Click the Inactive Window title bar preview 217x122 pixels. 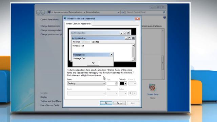coord(95,33)
